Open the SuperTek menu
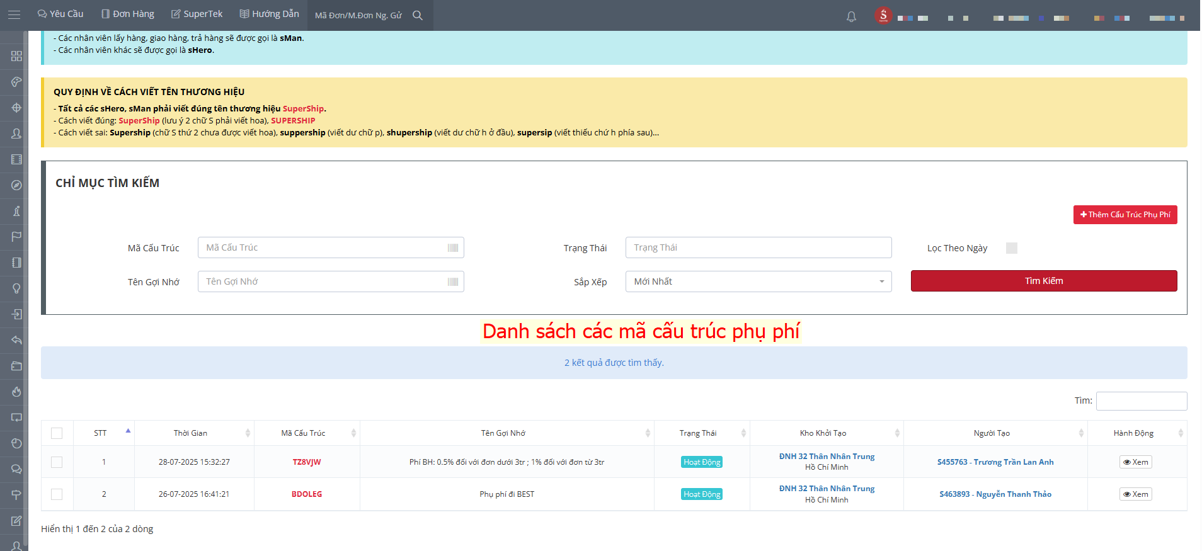The image size is (1202, 551). [x=197, y=14]
